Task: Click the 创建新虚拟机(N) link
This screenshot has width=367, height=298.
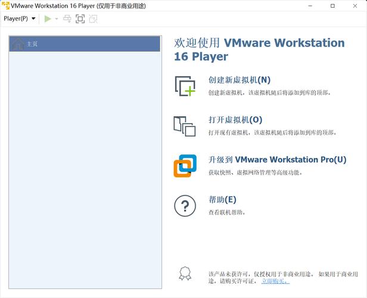Action: pyautogui.click(x=240, y=80)
